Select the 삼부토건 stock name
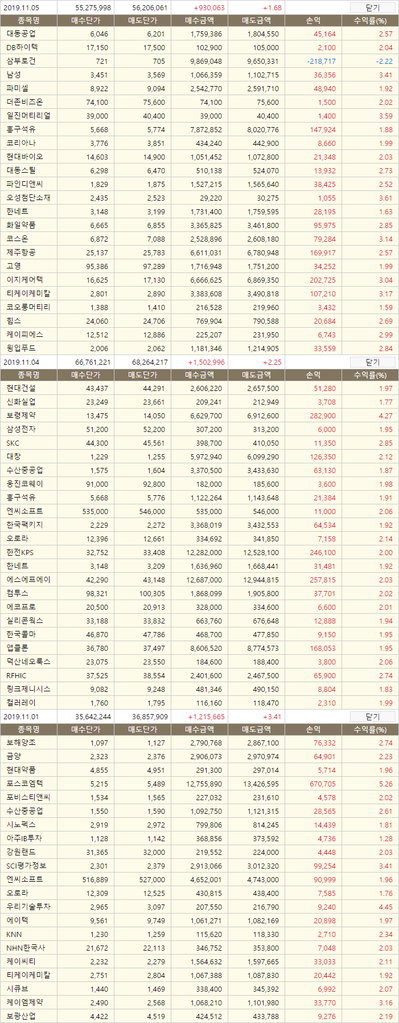Screen dimensions: 399x1023 20,62
